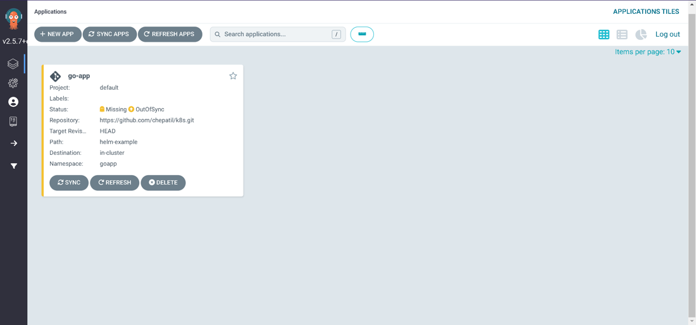Viewport: 696px width, 325px height.
Task: Open User Info from sidebar person icon
Action: click(13, 102)
